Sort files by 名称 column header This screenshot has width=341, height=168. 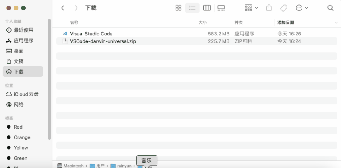point(74,23)
